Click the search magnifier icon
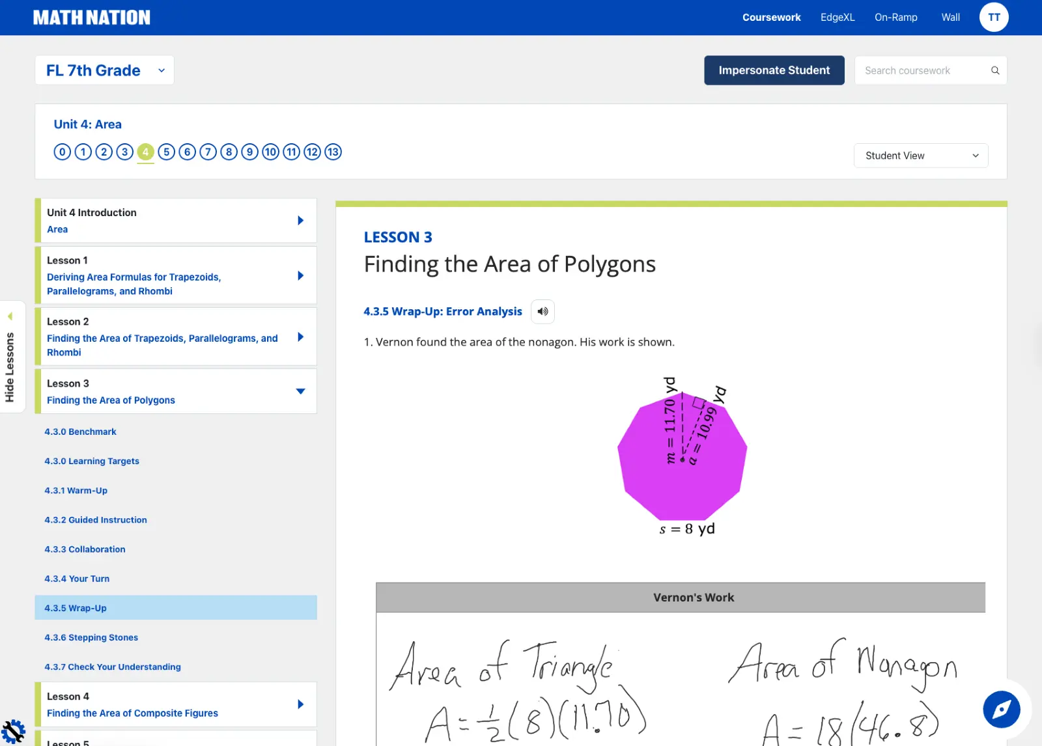Viewport: 1042px width, 746px height. point(994,70)
